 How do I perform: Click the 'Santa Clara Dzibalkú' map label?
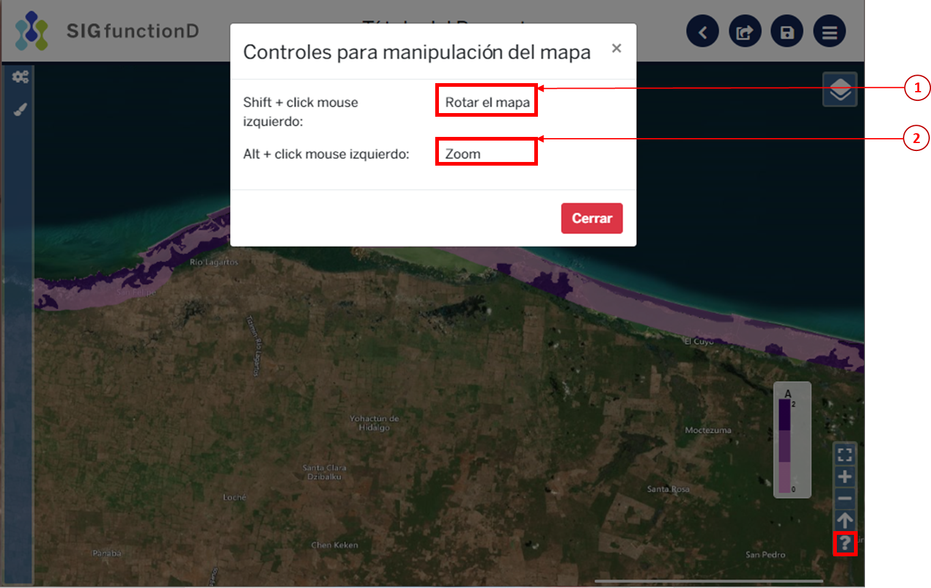pyautogui.click(x=325, y=472)
